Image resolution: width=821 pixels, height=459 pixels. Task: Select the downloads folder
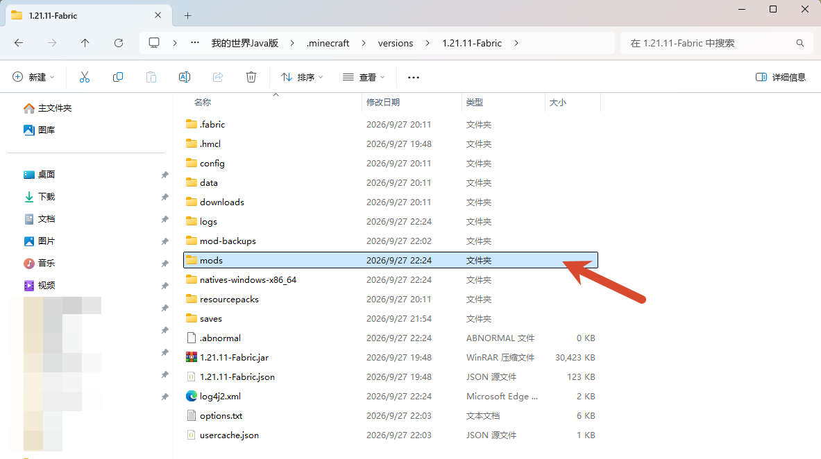point(391,202)
